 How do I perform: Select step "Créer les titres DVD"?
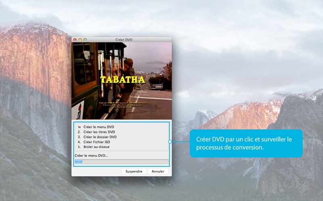[99, 132]
